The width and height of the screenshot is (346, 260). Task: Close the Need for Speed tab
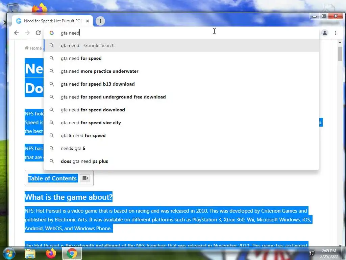(x=88, y=21)
